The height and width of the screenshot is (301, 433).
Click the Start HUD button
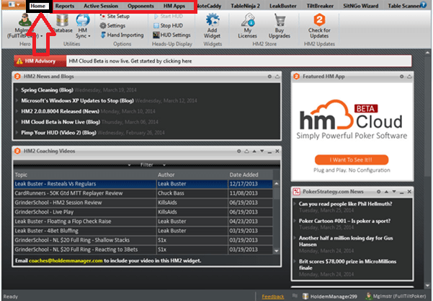click(x=168, y=17)
